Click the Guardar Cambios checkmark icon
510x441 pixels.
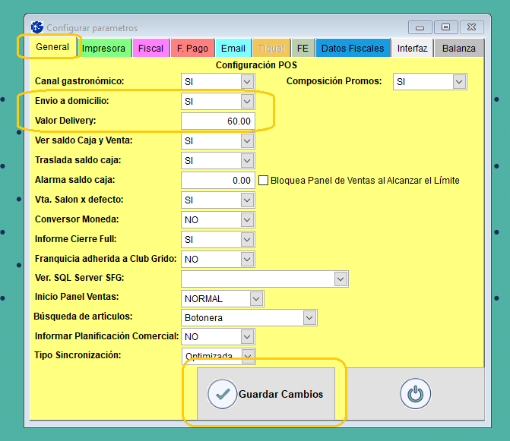click(x=223, y=394)
